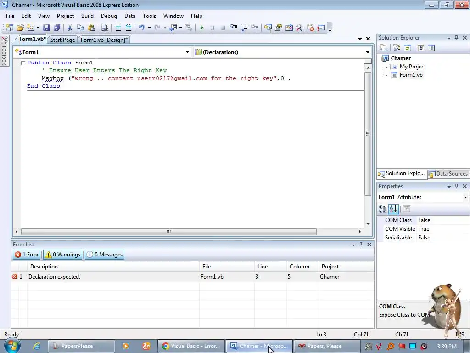Uncomment the selected lines icon
Screen dimensions: 470x353
pyautogui.click(x=129, y=28)
